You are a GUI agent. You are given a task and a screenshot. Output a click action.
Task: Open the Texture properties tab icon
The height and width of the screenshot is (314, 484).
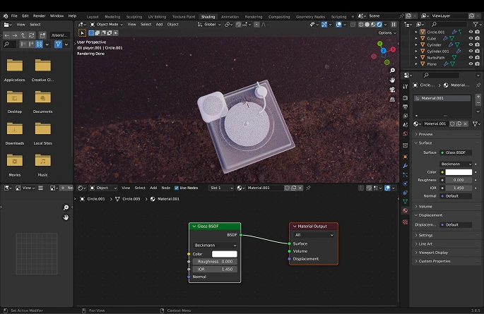406,222
